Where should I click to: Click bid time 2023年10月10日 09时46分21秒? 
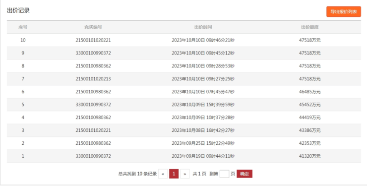[203, 40]
